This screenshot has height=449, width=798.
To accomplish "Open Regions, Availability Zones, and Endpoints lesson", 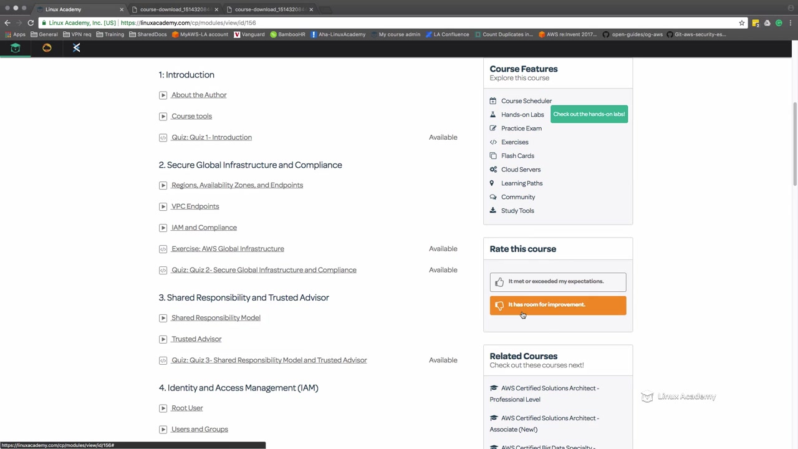I will pos(237,185).
